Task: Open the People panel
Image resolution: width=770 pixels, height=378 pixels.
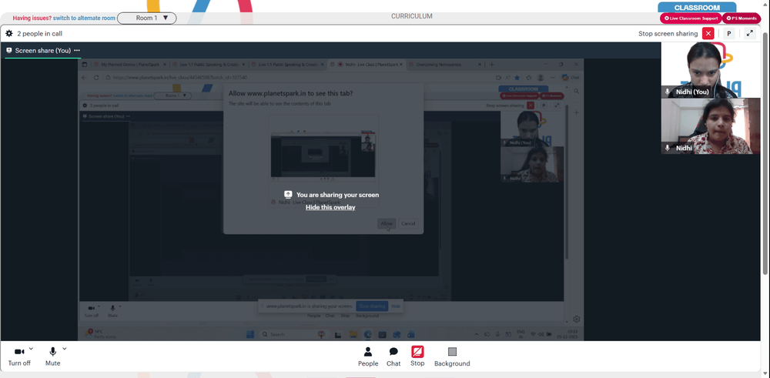Action: [368, 357]
